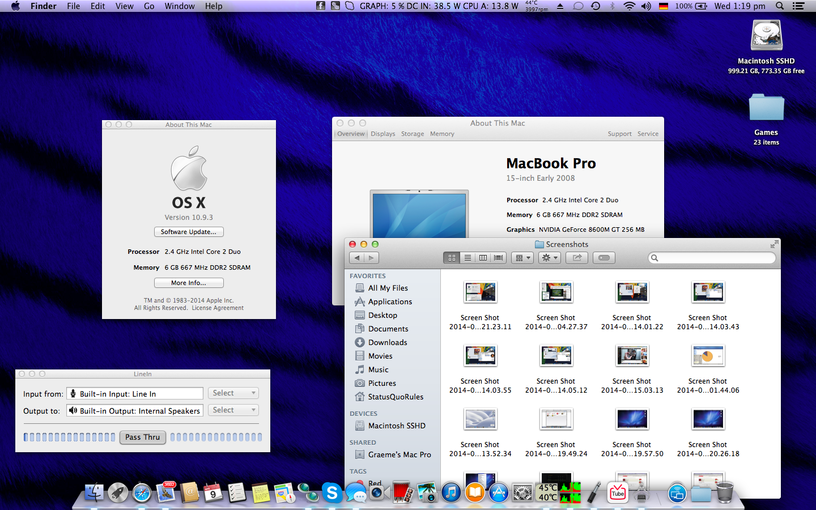The width and height of the screenshot is (816, 510).
Task: Launch Skype from the Dock
Action: click(332, 492)
